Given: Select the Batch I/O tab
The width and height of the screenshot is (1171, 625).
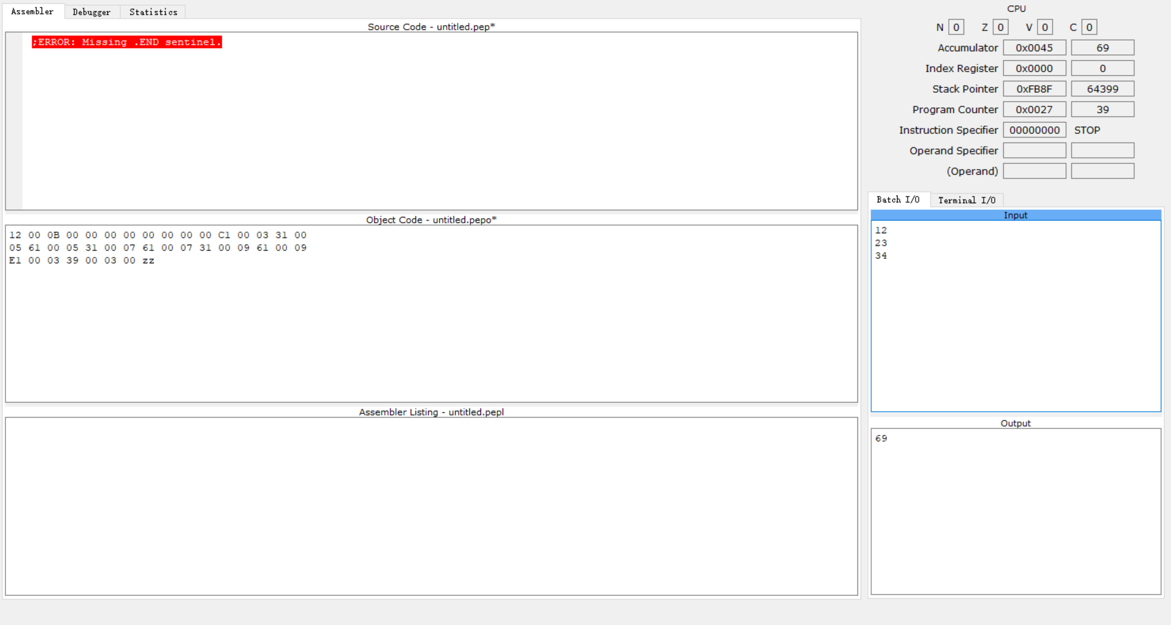Looking at the screenshot, I should click(x=898, y=199).
